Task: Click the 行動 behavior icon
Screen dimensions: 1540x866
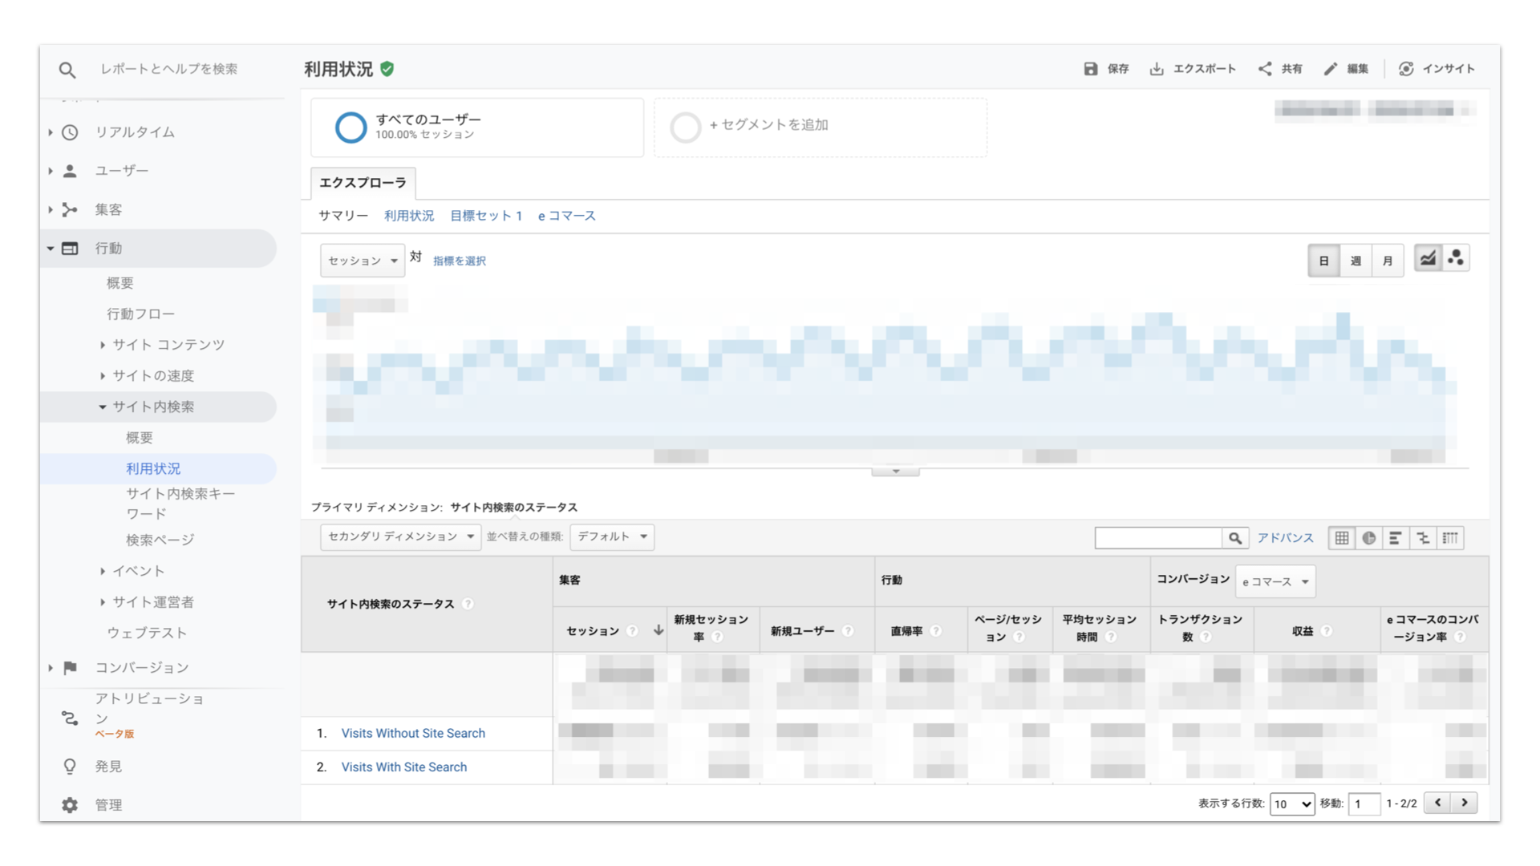Action: [71, 249]
